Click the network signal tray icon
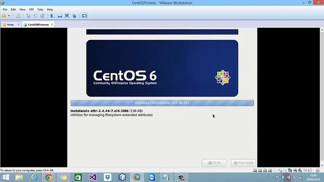The height and width of the screenshot is (182, 324). 300,177
